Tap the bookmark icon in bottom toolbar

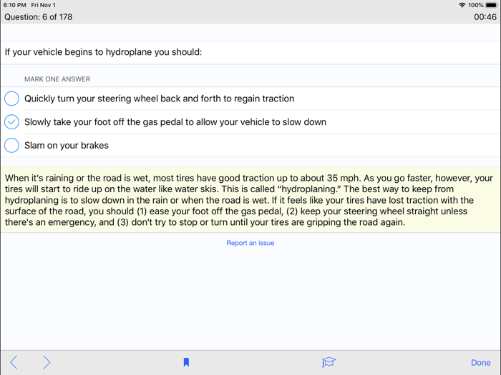pyautogui.click(x=186, y=362)
